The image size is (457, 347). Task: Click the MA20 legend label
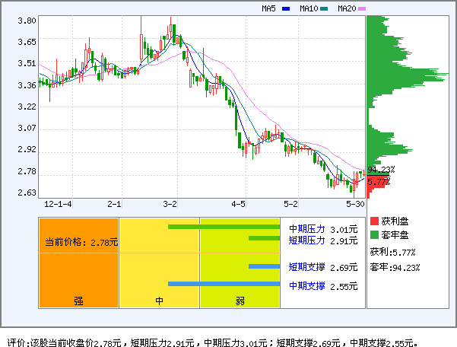click(x=347, y=8)
